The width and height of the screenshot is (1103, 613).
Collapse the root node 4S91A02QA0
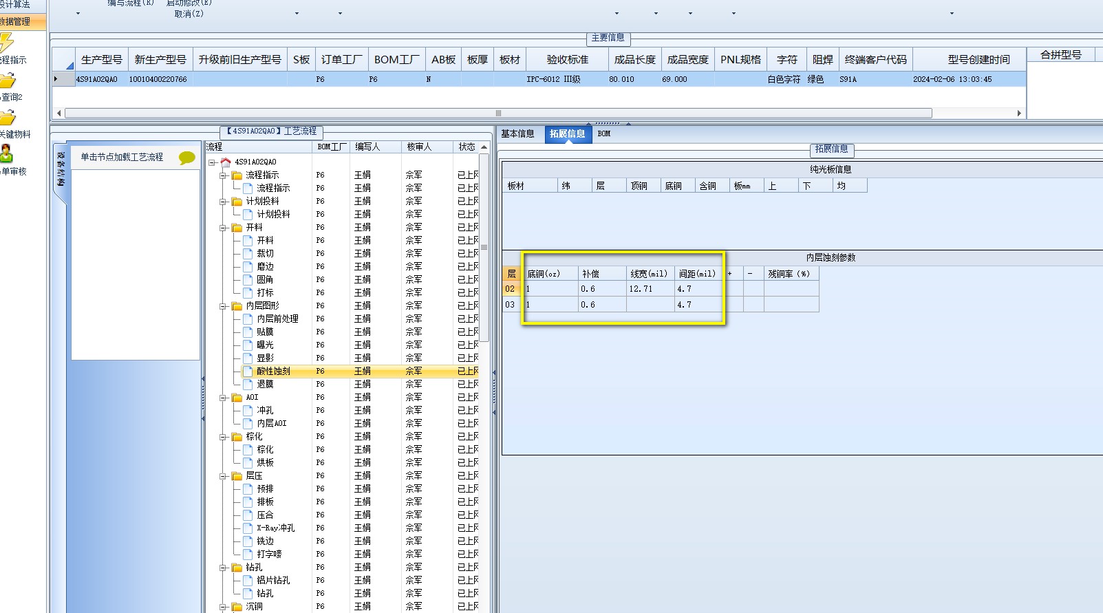click(x=213, y=162)
